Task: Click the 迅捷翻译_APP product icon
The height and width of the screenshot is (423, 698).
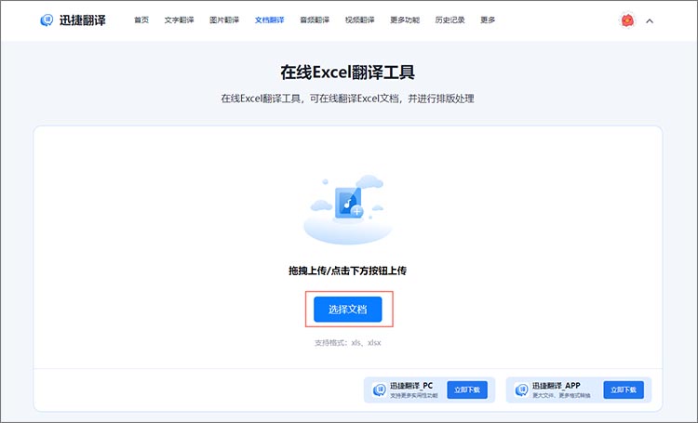Action: coord(522,390)
